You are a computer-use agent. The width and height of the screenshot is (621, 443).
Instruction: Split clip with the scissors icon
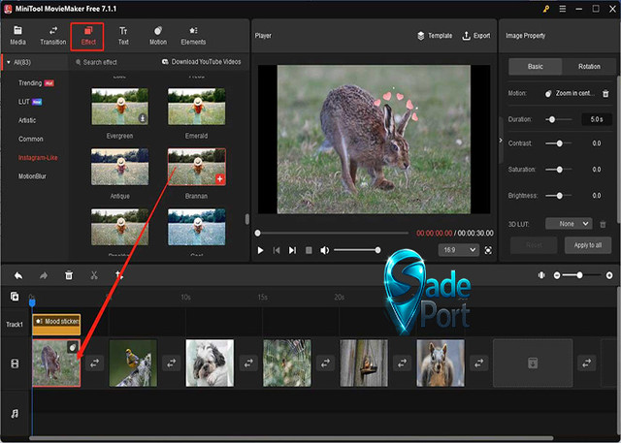(x=94, y=275)
